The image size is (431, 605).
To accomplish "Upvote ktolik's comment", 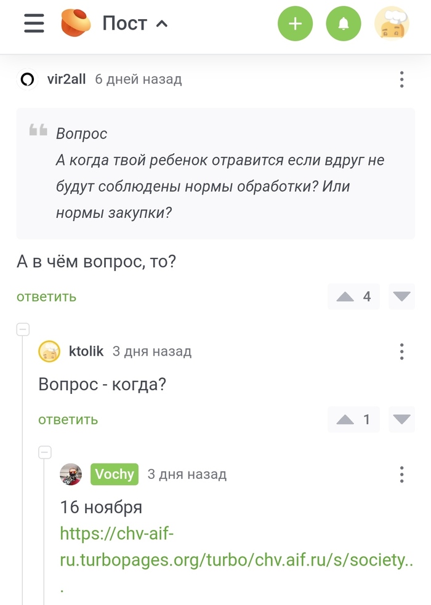I will tap(344, 419).
